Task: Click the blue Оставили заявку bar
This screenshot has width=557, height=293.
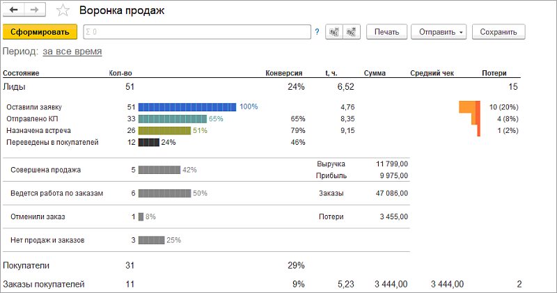Action: tap(187, 107)
